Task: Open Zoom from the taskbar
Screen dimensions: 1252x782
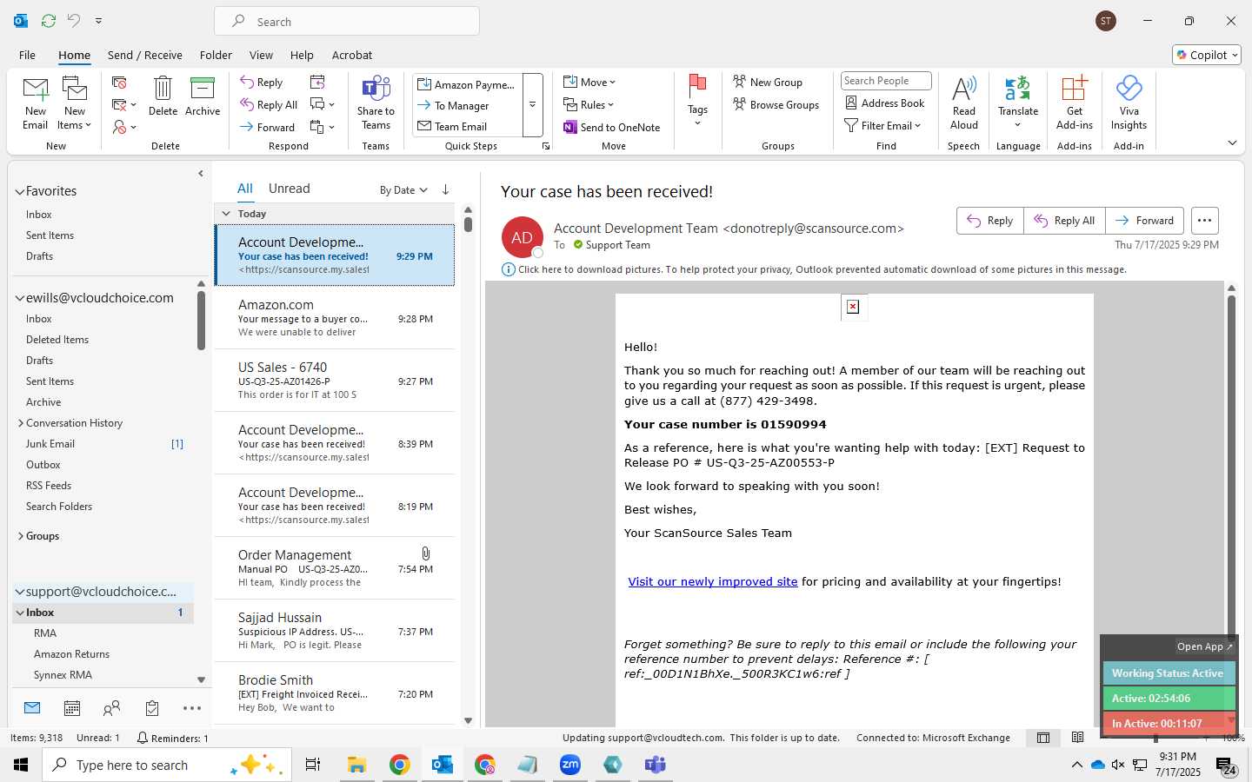Action: tap(570, 765)
